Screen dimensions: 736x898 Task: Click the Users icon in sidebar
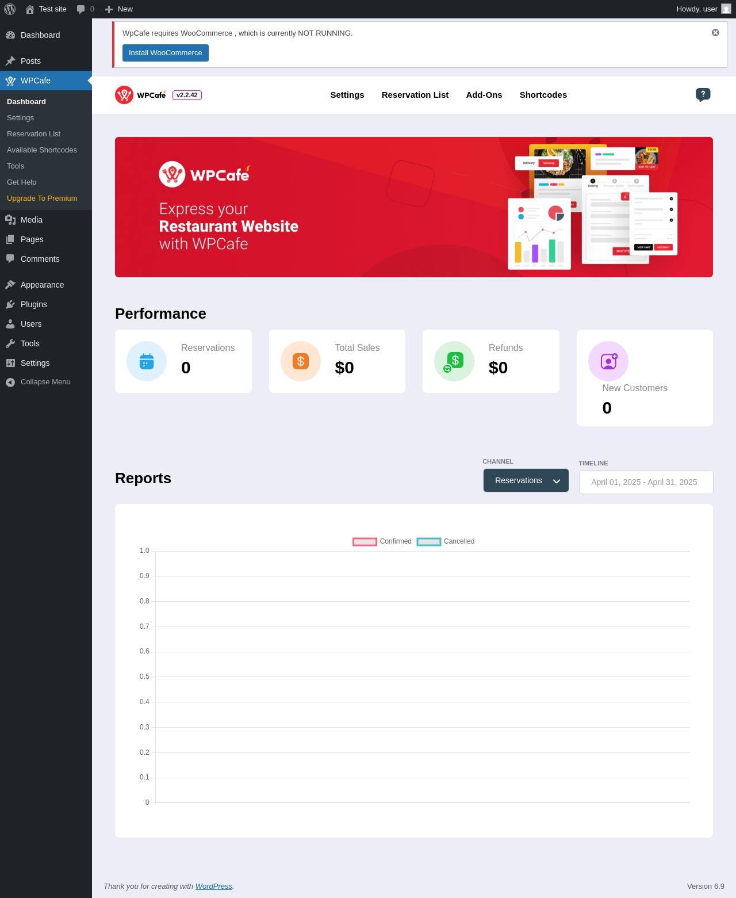click(10, 324)
